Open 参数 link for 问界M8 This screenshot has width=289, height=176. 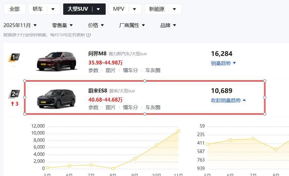point(93,70)
